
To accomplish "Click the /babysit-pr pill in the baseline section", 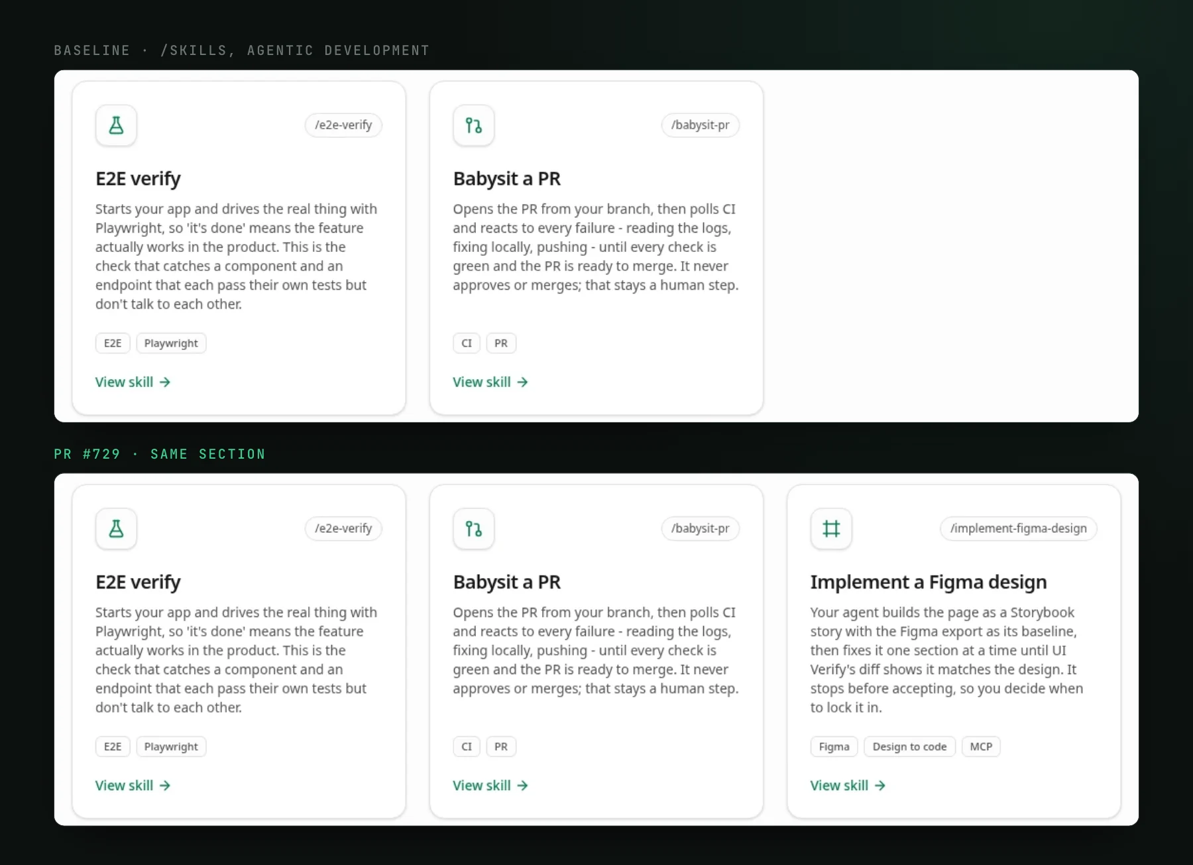I will 701,125.
